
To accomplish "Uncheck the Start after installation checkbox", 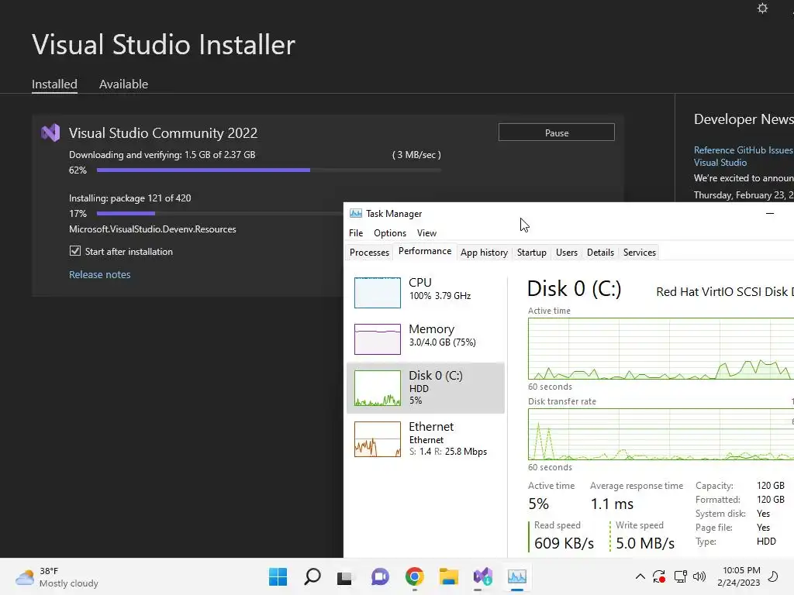I will (x=75, y=251).
